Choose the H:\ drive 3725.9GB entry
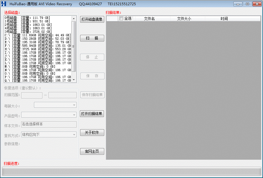 coord(38,49)
